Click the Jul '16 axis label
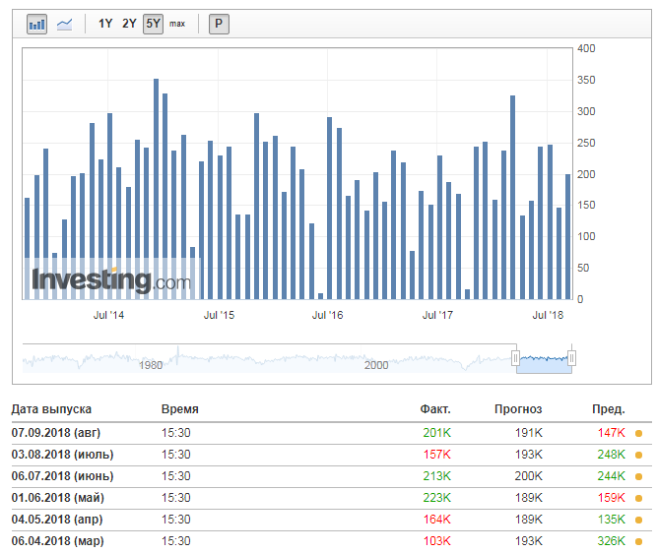 pyautogui.click(x=327, y=315)
